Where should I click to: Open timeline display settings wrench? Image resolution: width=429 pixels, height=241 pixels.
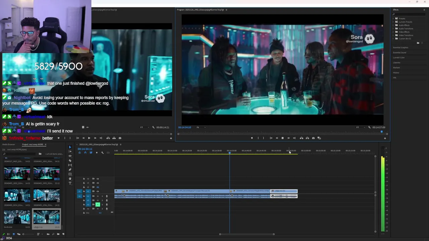click(103, 153)
